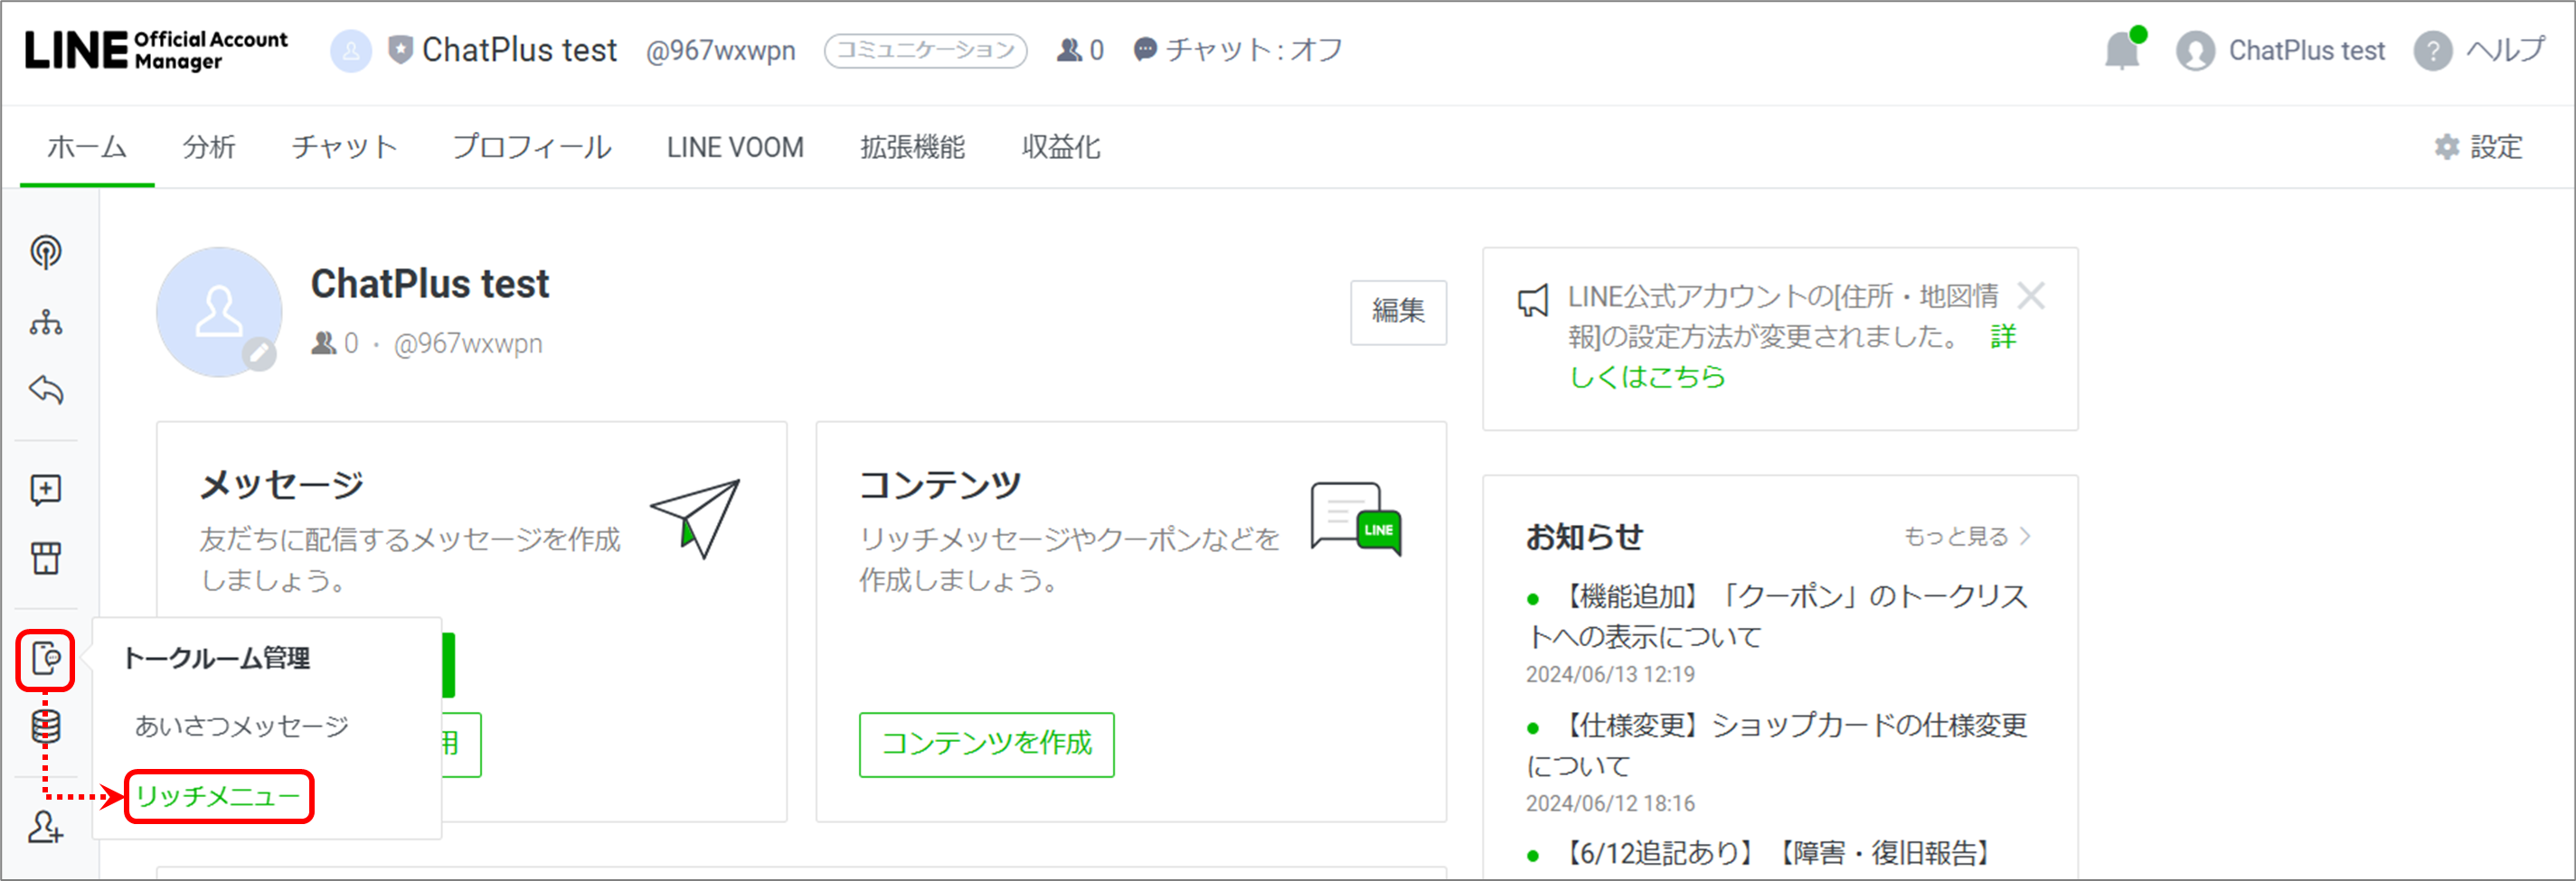Click the account avatar in header

(350, 50)
